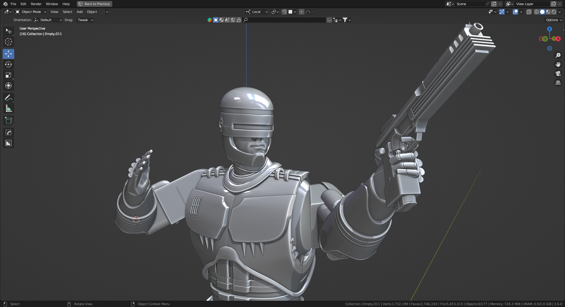Open the Render menu
565x307 pixels.
coord(36,4)
